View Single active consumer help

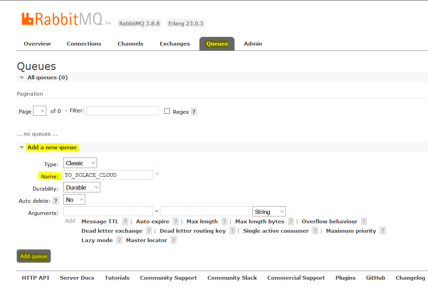coord(315,231)
